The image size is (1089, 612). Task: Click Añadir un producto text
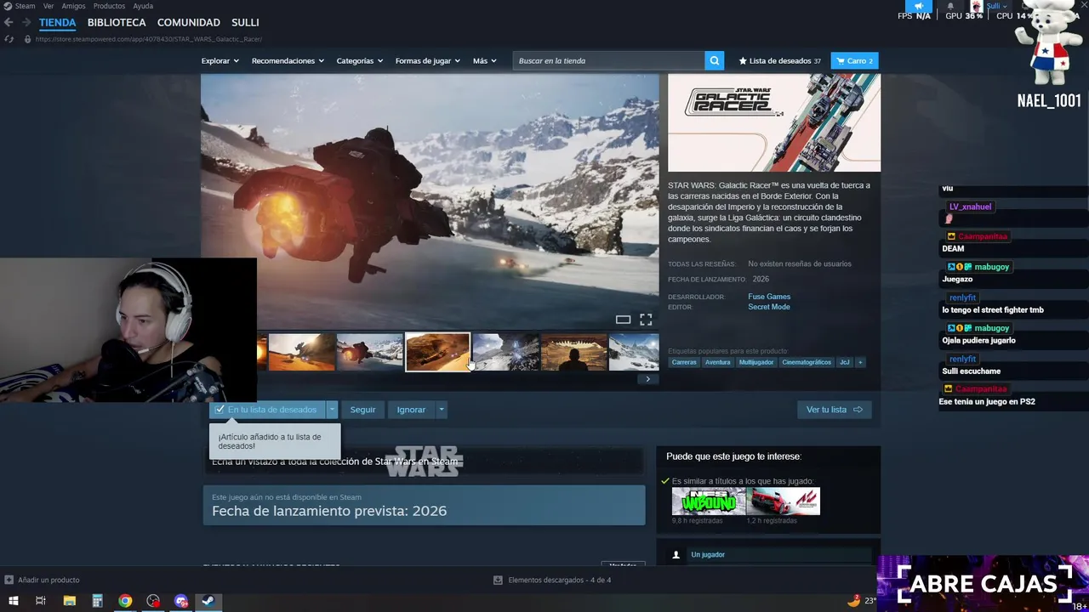click(48, 580)
